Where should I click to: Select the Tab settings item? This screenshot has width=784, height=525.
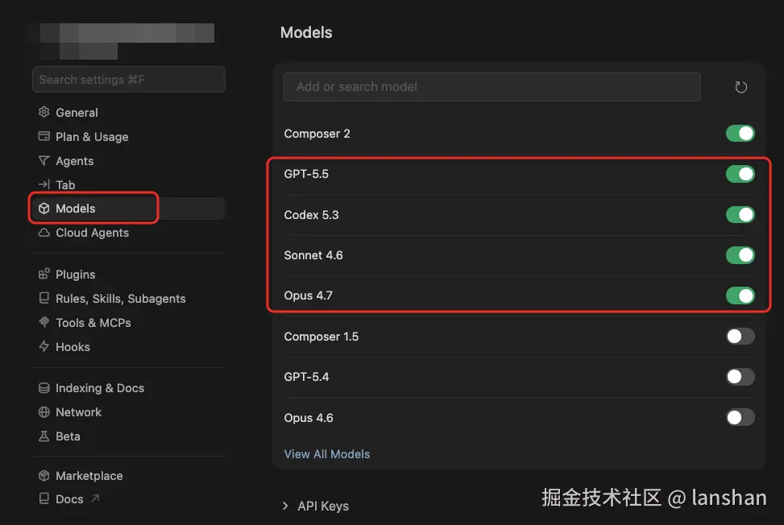click(x=128, y=185)
